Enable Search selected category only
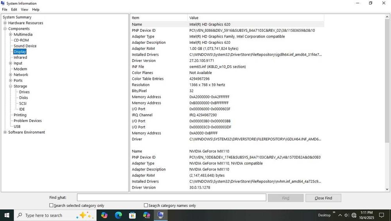391x221 pixels. tap(51, 205)
